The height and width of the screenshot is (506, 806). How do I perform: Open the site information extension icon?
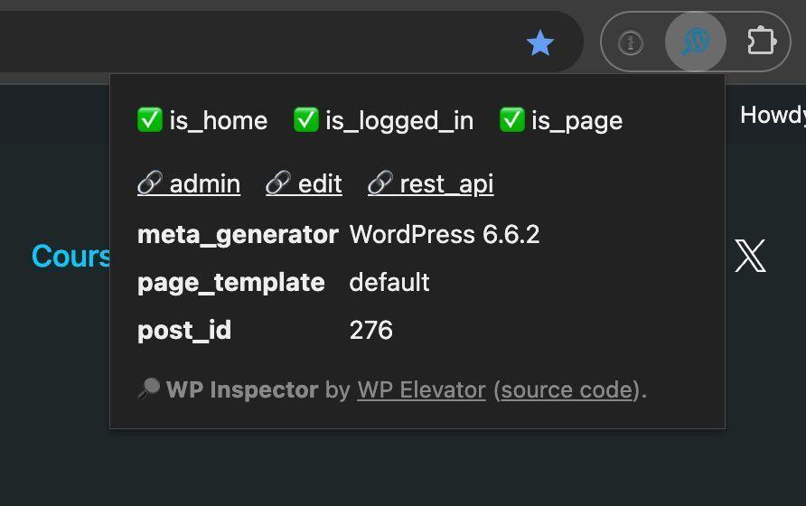point(631,42)
